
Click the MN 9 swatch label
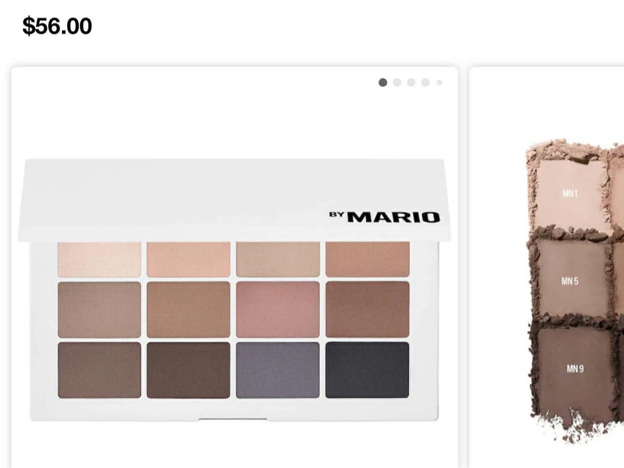575,369
